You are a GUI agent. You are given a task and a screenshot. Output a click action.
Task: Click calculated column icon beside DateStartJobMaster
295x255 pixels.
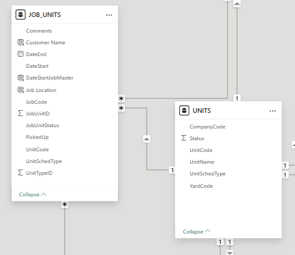(21, 78)
